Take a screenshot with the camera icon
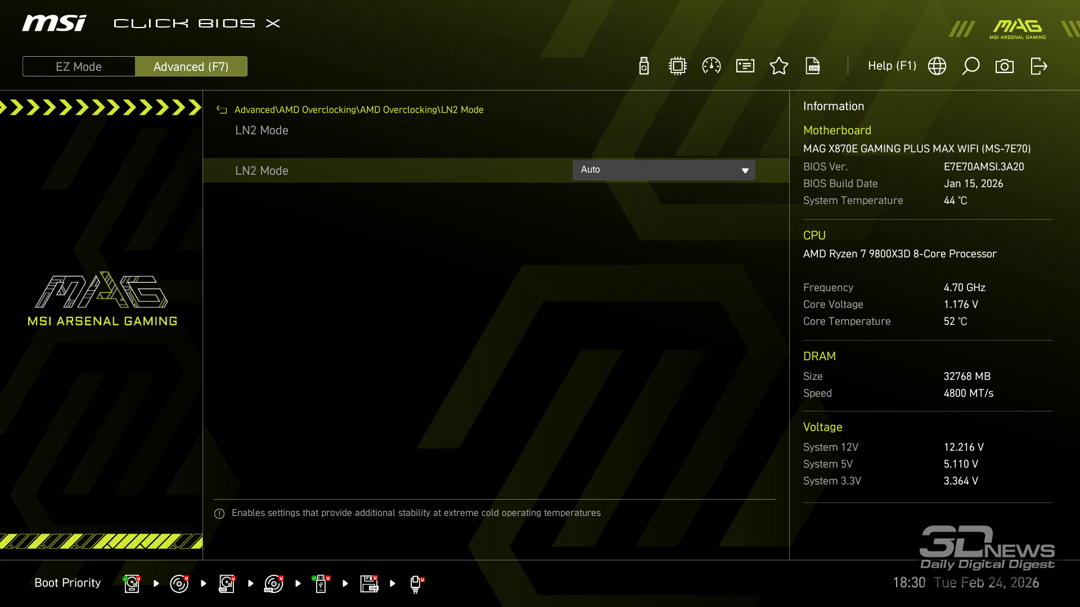The height and width of the screenshot is (607, 1080). [1005, 66]
